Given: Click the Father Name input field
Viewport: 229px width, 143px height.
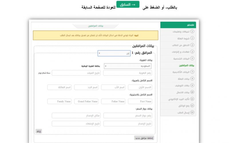Looking at the screenshot, I should tap(113, 102).
